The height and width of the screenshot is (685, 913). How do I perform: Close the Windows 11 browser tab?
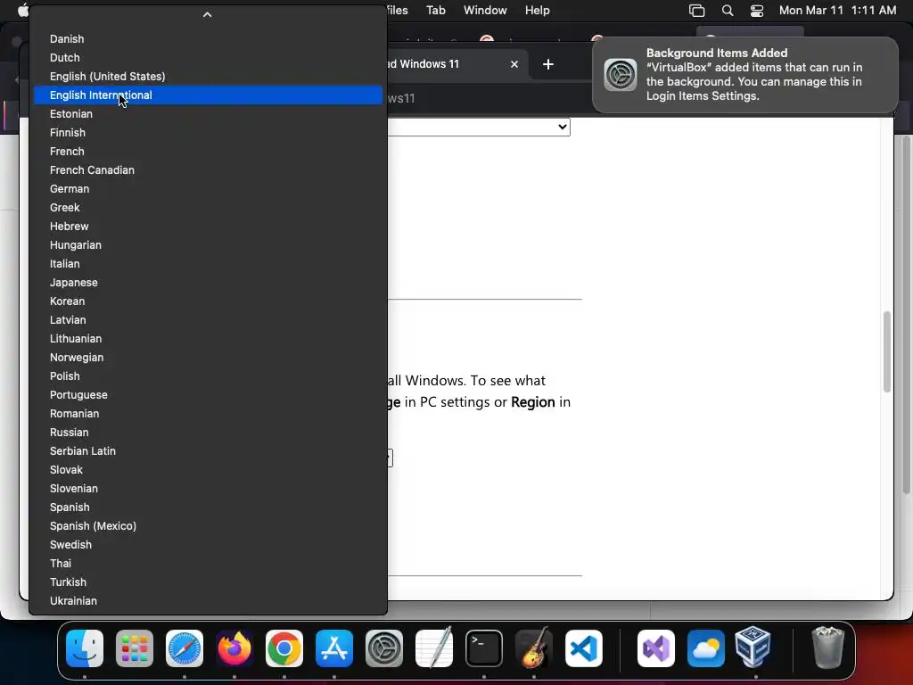(x=514, y=64)
